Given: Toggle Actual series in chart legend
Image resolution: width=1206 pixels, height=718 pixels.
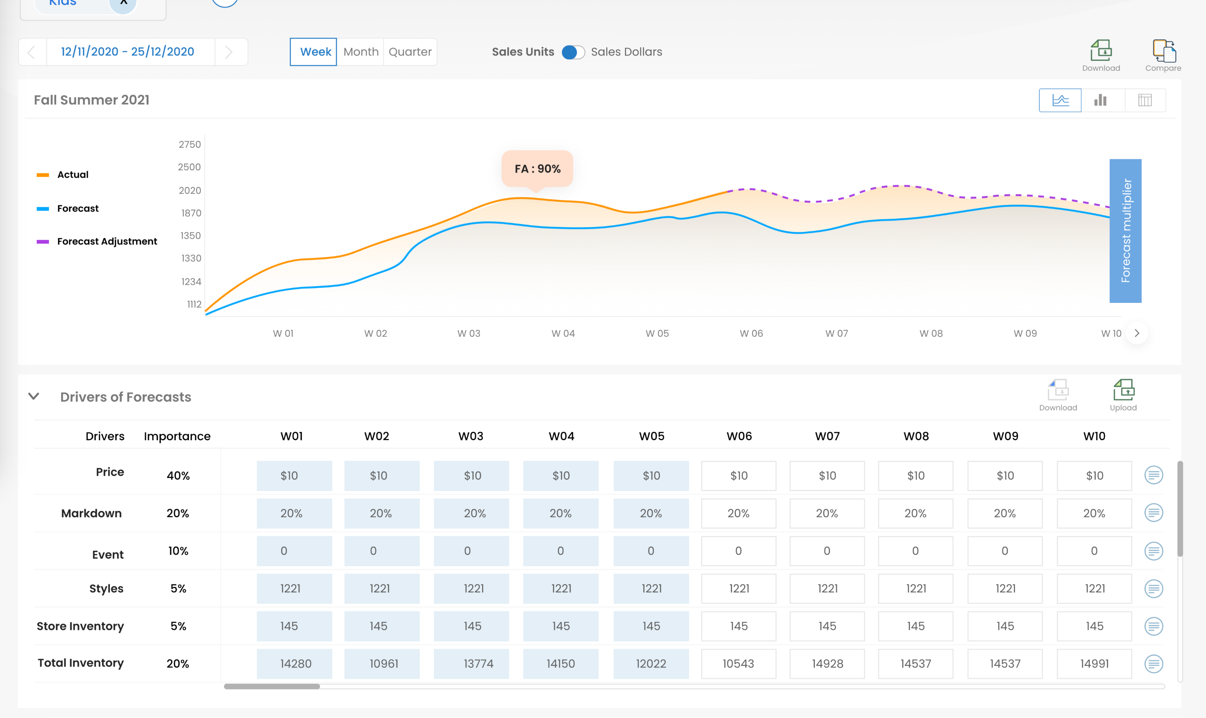Looking at the screenshot, I should coord(73,175).
